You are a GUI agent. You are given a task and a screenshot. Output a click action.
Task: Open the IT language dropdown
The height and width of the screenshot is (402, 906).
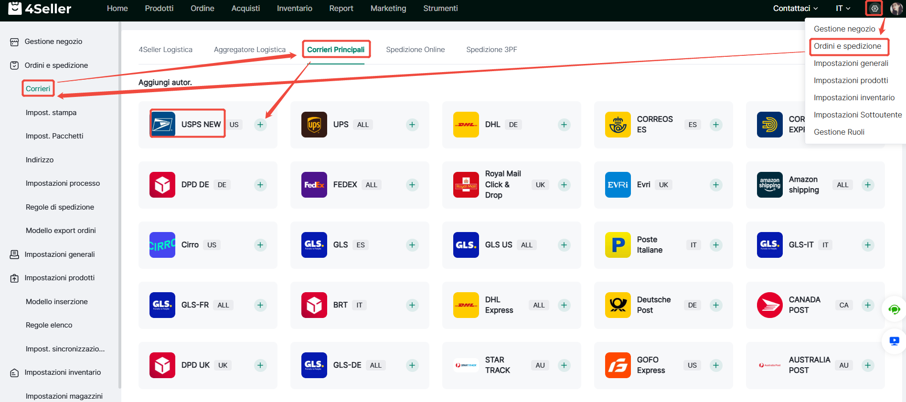coord(842,9)
